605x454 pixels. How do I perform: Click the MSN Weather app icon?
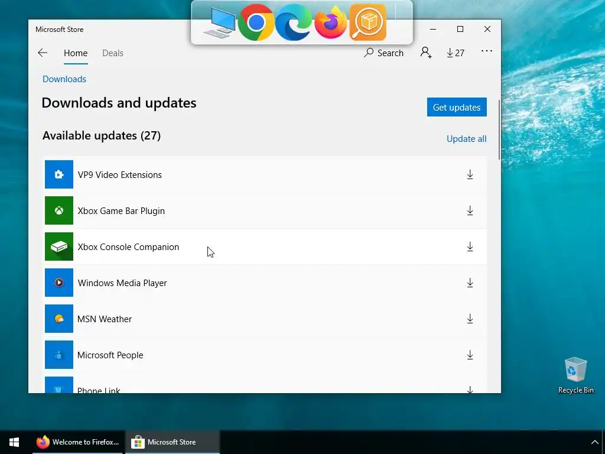[59, 319]
